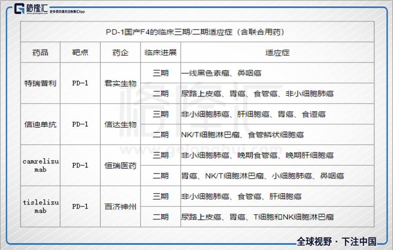The height and width of the screenshot is (250, 393).
Task: Select the 信达生物 company cell
Action: click(120, 124)
